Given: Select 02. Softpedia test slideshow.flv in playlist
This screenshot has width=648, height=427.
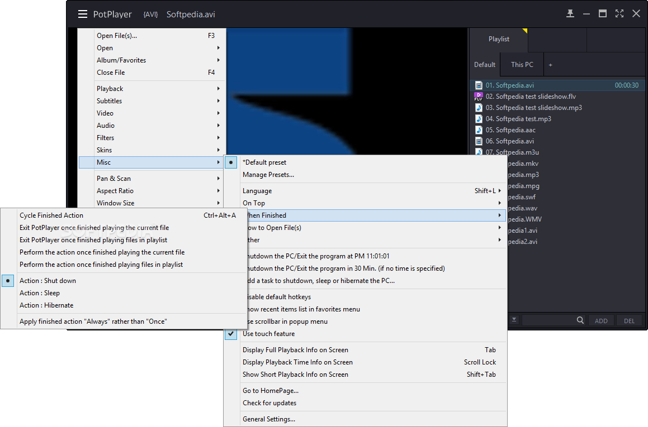Looking at the screenshot, I should [557, 97].
